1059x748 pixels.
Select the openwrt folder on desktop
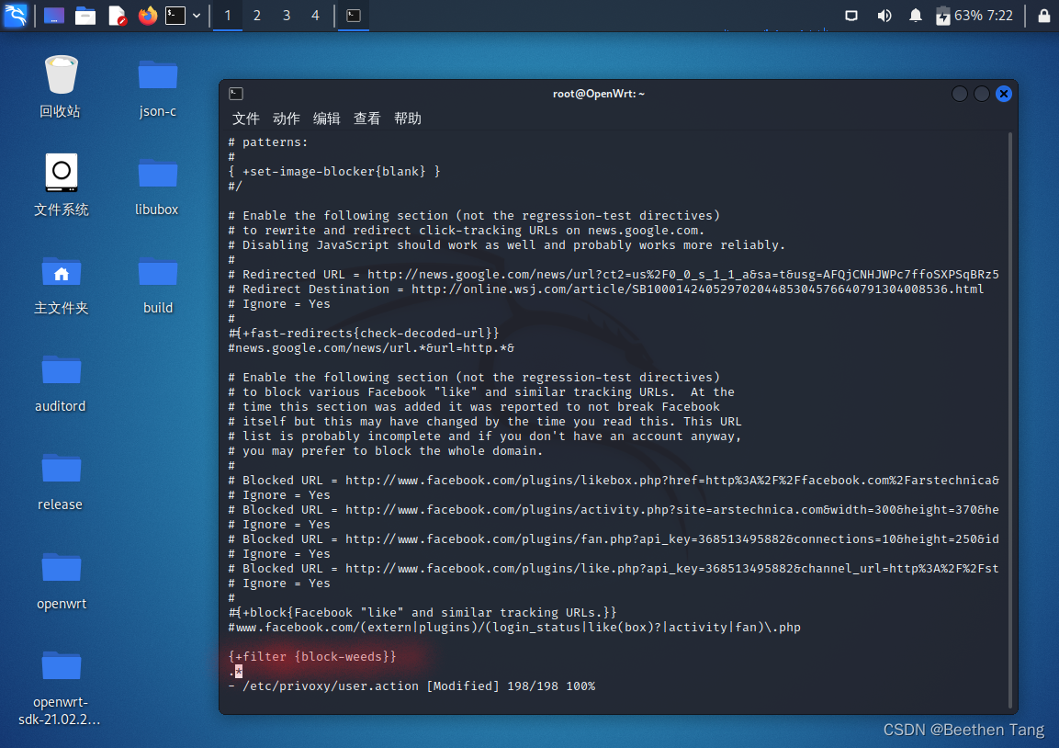tap(61, 580)
